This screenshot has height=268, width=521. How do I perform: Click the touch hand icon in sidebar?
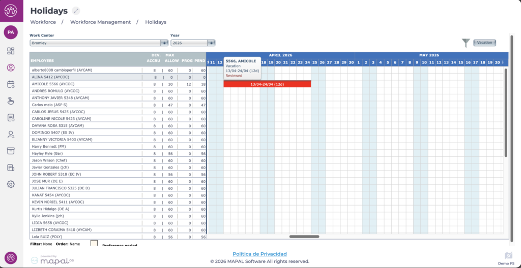[11, 101]
